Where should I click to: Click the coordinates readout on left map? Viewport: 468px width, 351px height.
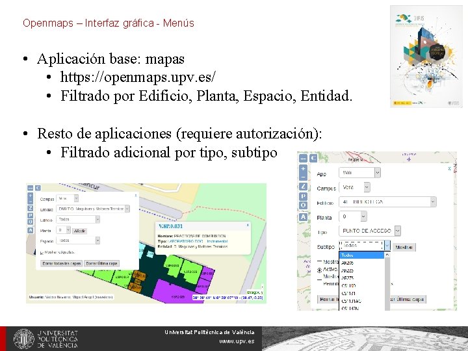click(227, 298)
